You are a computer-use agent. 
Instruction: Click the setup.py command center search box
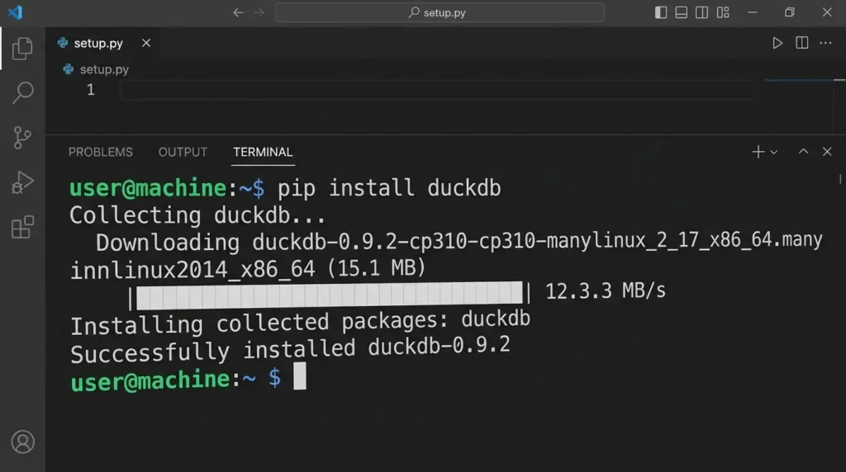(x=440, y=12)
